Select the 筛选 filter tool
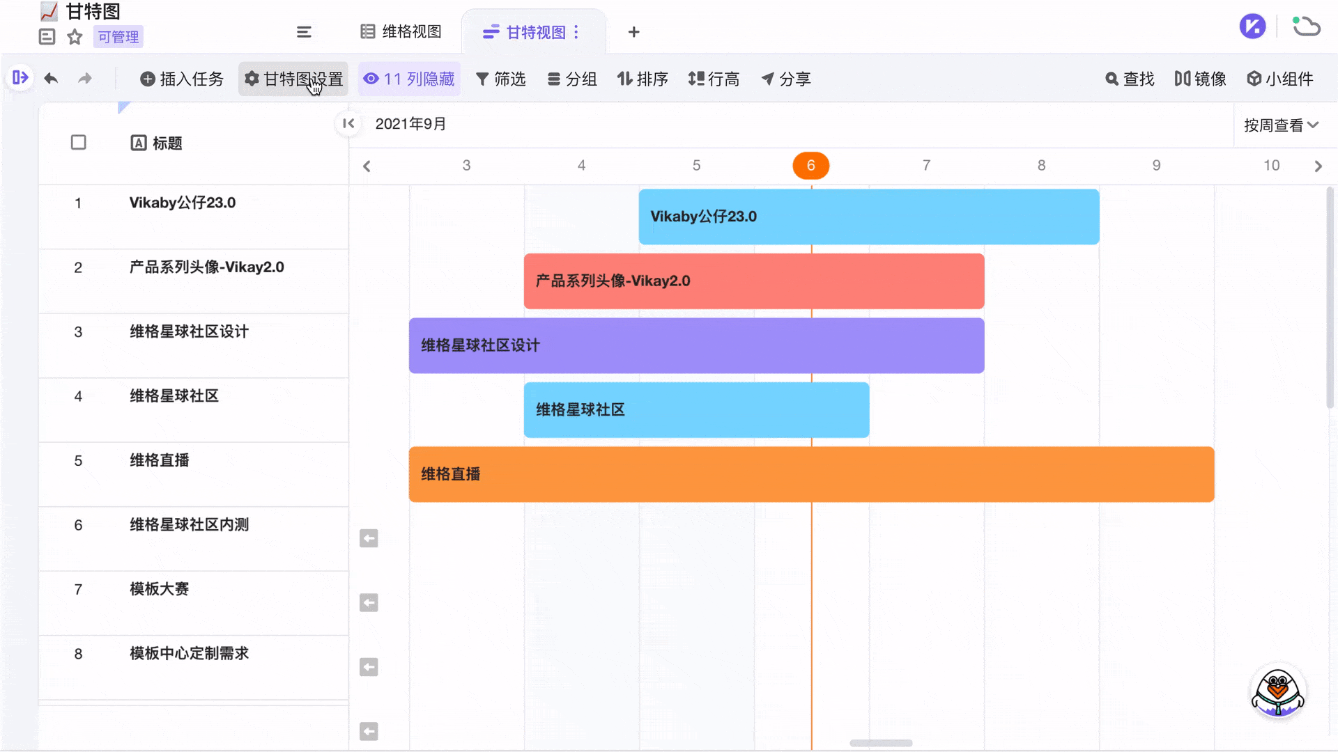 tap(501, 79)
